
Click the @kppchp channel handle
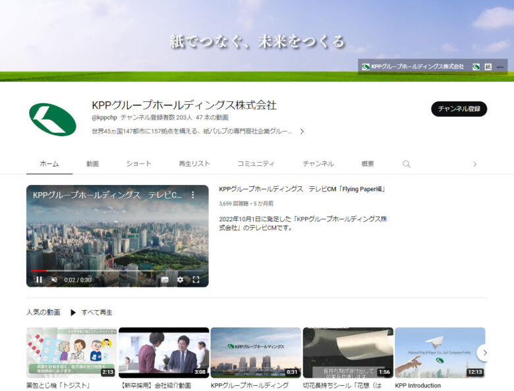(x=104, y=117)
